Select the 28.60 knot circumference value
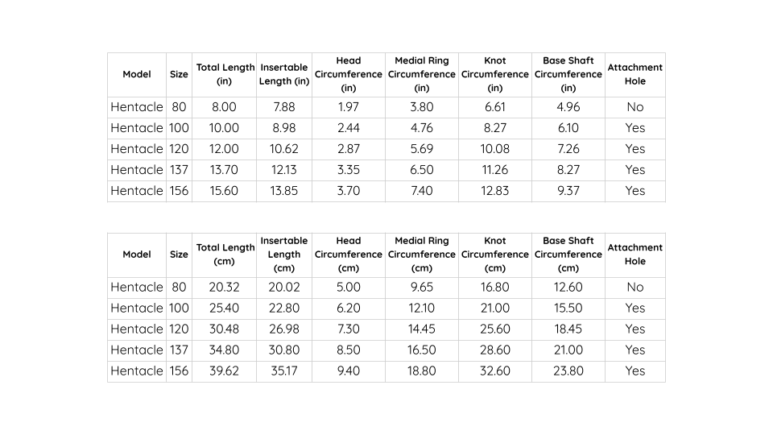The height and width of the screenshot is (435, 773). point(495,350)
